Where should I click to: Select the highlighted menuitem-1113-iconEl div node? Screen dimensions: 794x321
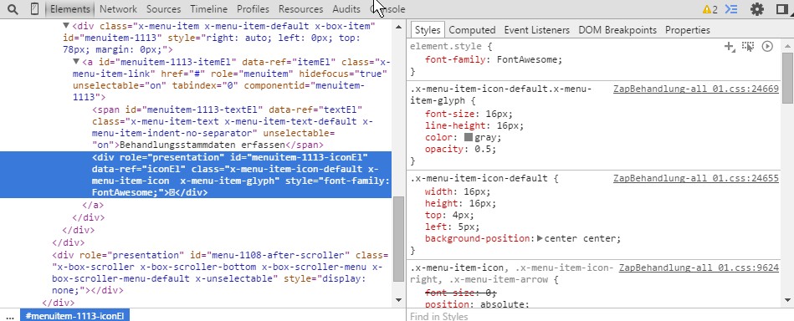[x=196, y=175]
